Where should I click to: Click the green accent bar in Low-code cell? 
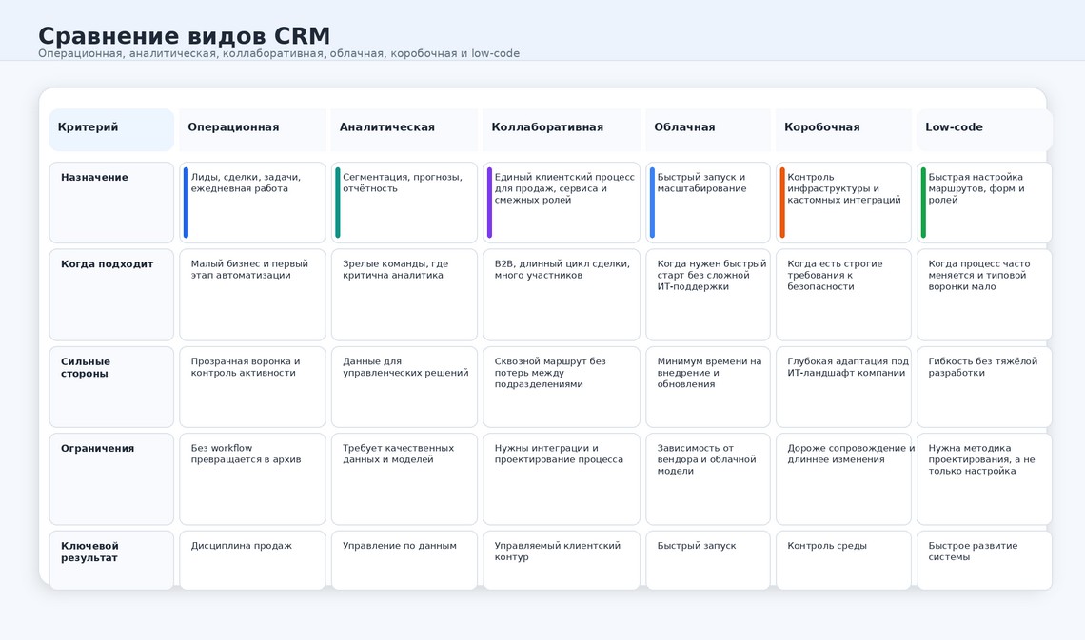(x=924, y=203)
